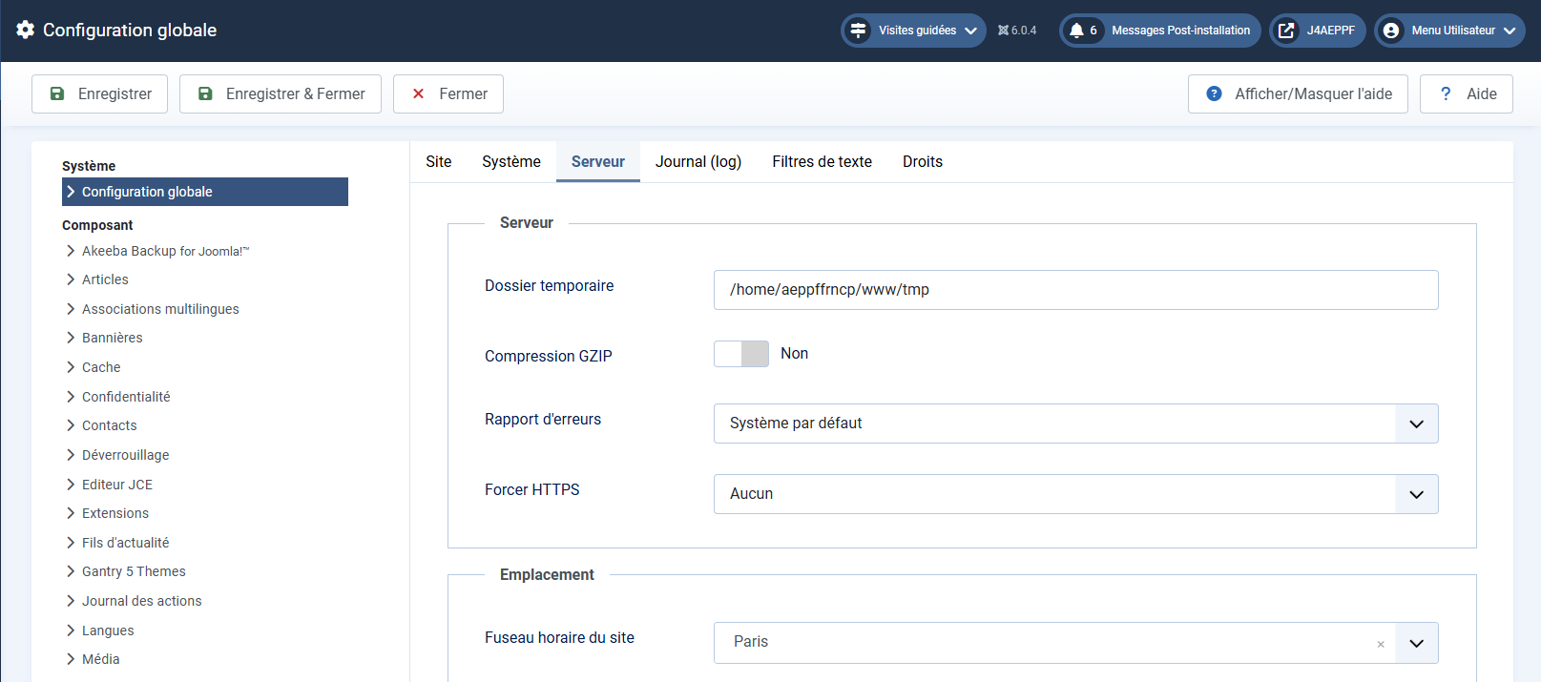Click the Visites guidées signpost icon
Viewport: 1541px width, 682px height.
pyautogui.click(x=859, y=31)
